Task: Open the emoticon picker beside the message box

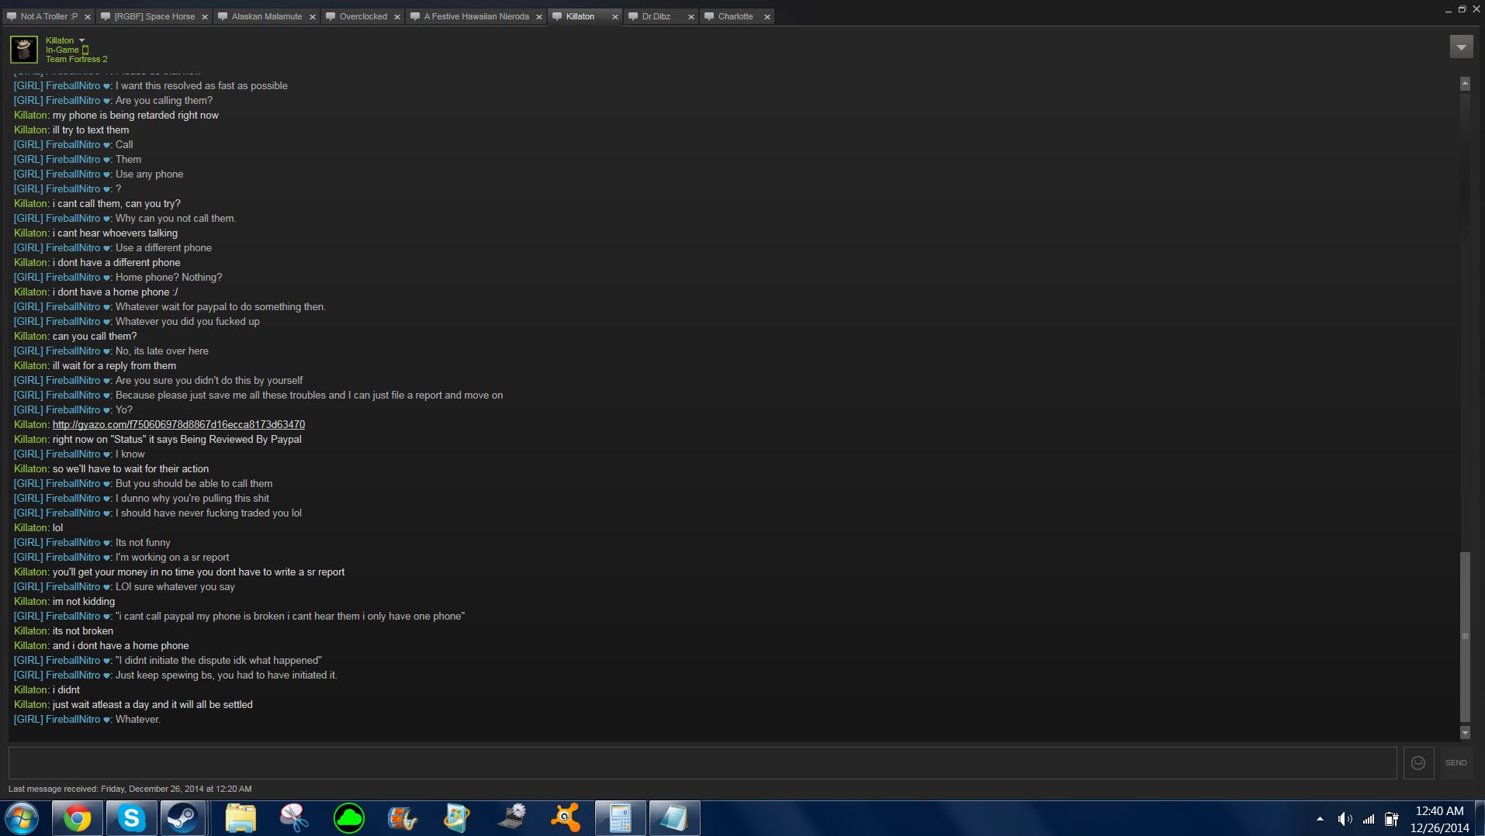Action: 1417,763
